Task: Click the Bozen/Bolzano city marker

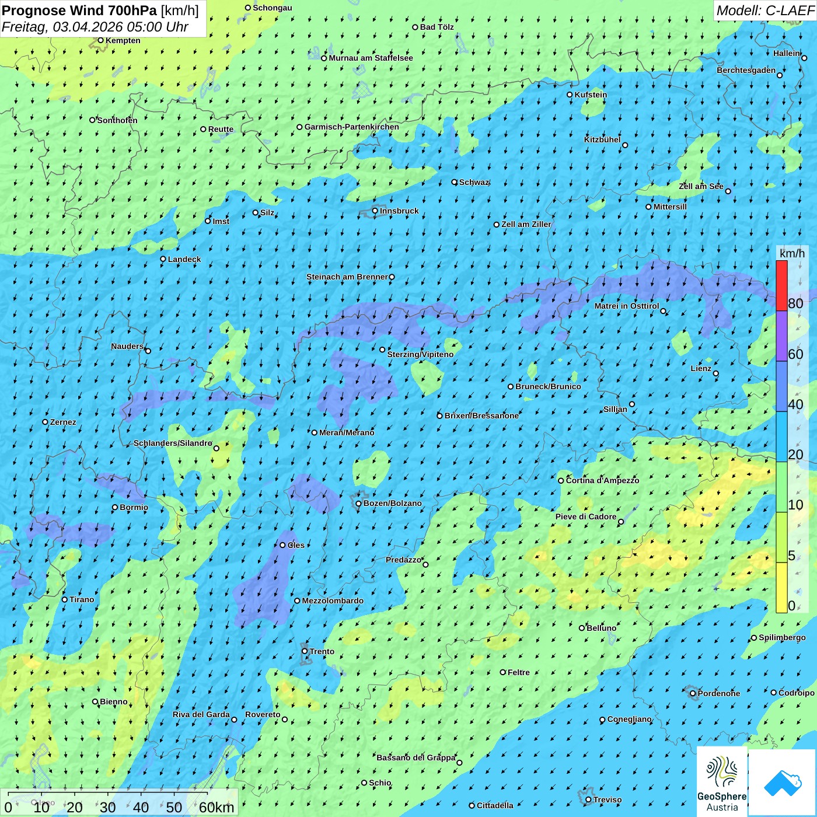Action: (359, 503)
